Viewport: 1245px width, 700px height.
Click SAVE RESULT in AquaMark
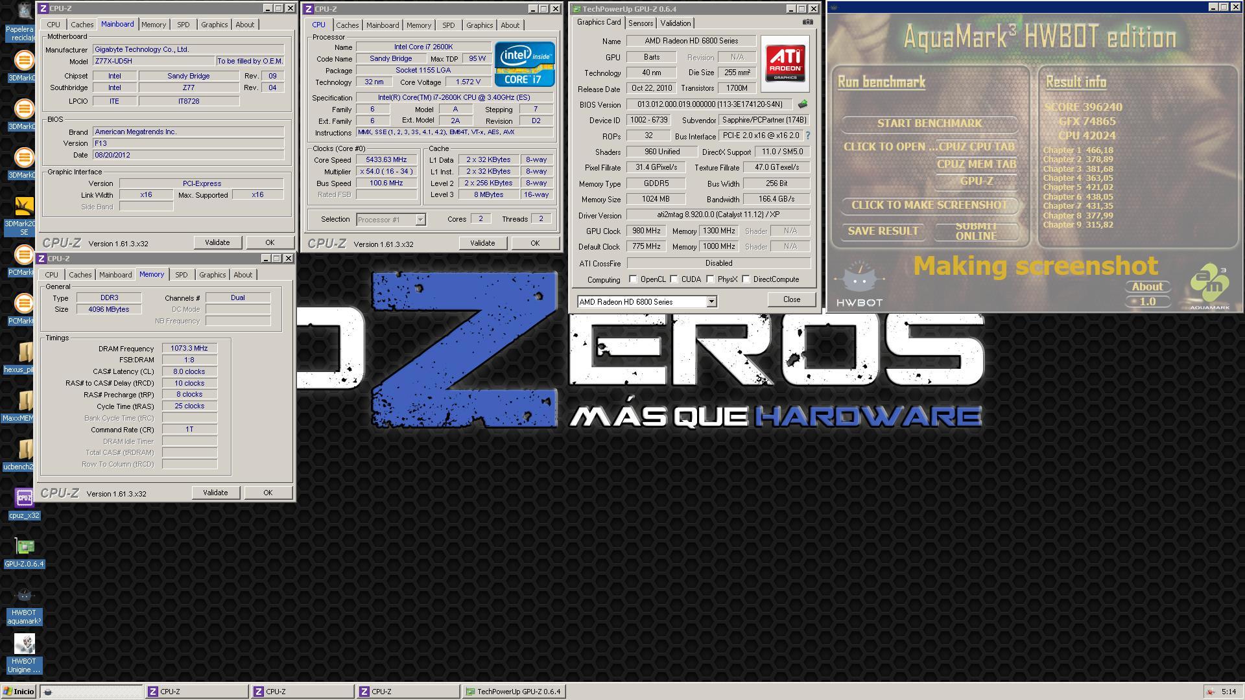pos(883,231)
